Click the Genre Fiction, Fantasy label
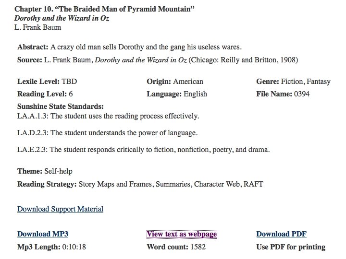 (294, 82)
